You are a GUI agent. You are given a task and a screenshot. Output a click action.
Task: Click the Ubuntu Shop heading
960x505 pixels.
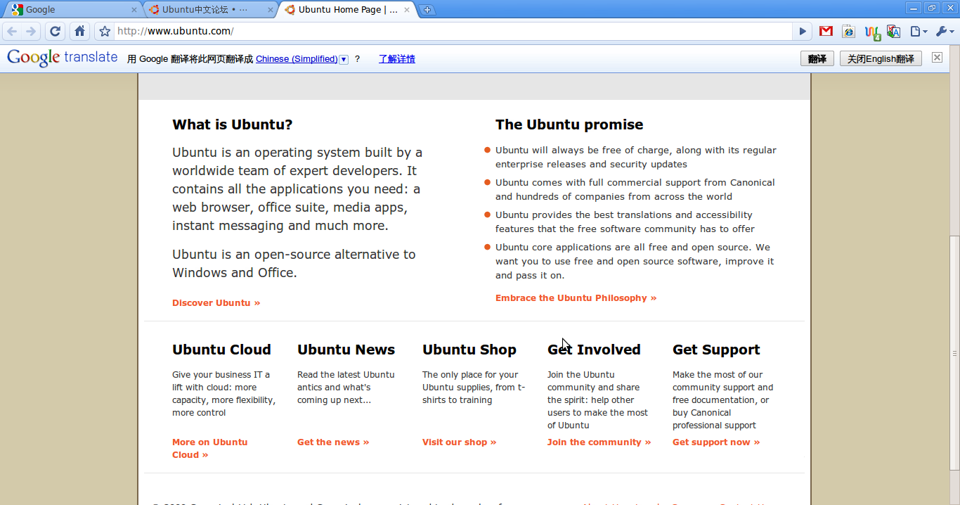coord(469,350)
